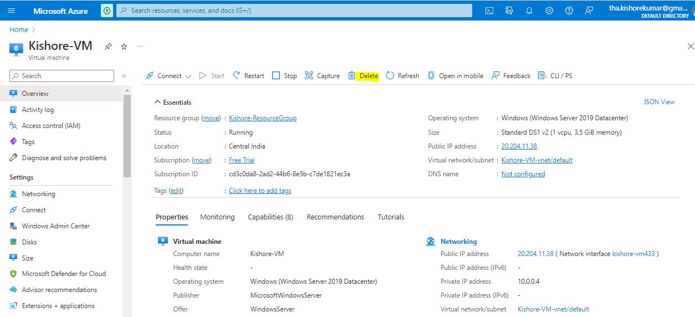Open Networking in the Settings menu
This screenshot has height=317, width=695.
pyautogui.click(x=38, y=194)
